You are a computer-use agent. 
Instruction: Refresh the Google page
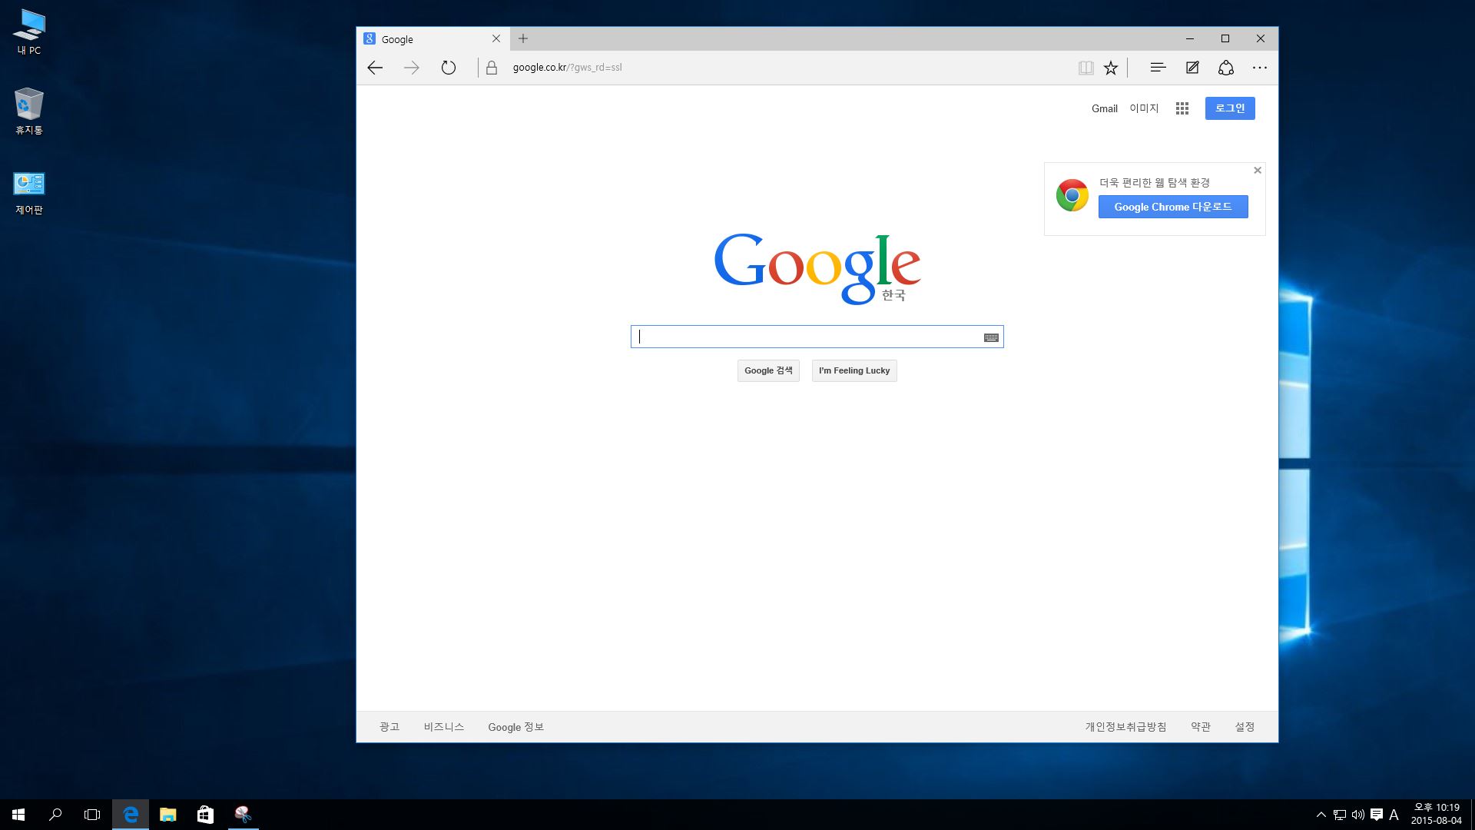click(x=449, y=68)
